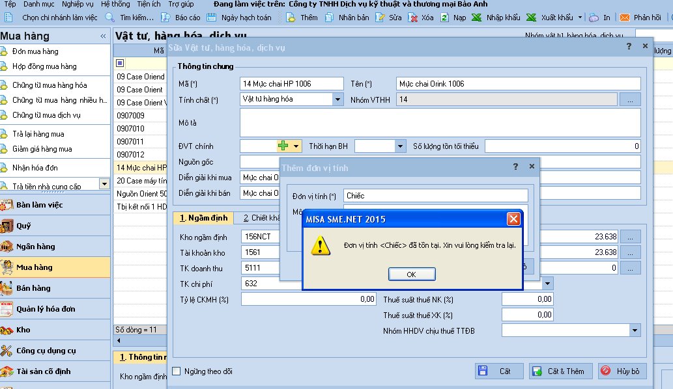
Task: Click the Mô tả text area
Action: pos(440,123)
